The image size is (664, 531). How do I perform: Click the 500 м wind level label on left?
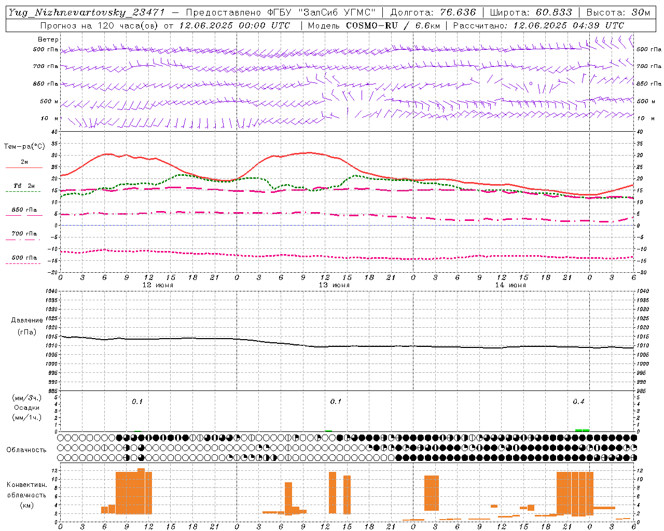tap(49, 101)
